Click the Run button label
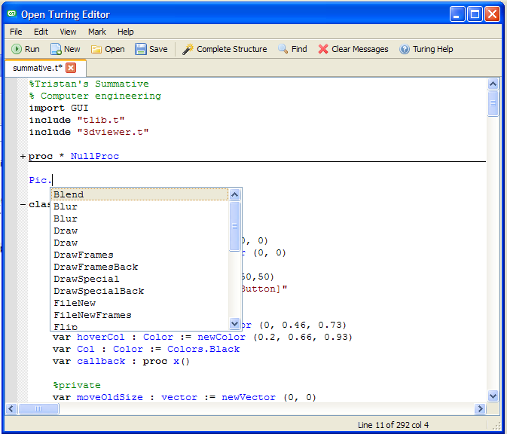This screenshot has height=434, width=507. (x=32, y=49)
